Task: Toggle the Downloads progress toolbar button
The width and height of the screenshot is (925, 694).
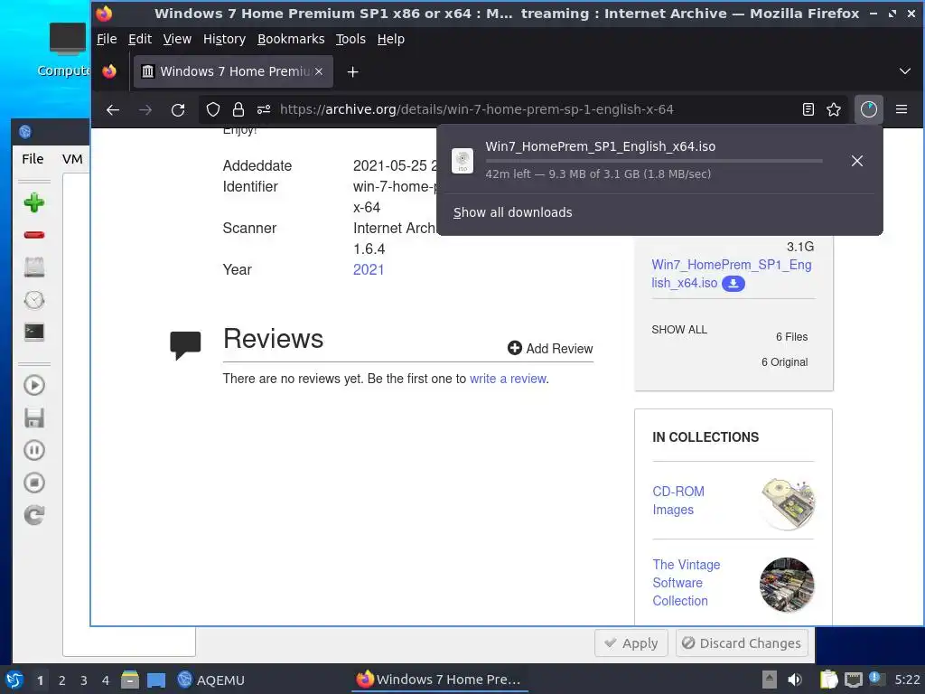Action: [x=868, y=109]
